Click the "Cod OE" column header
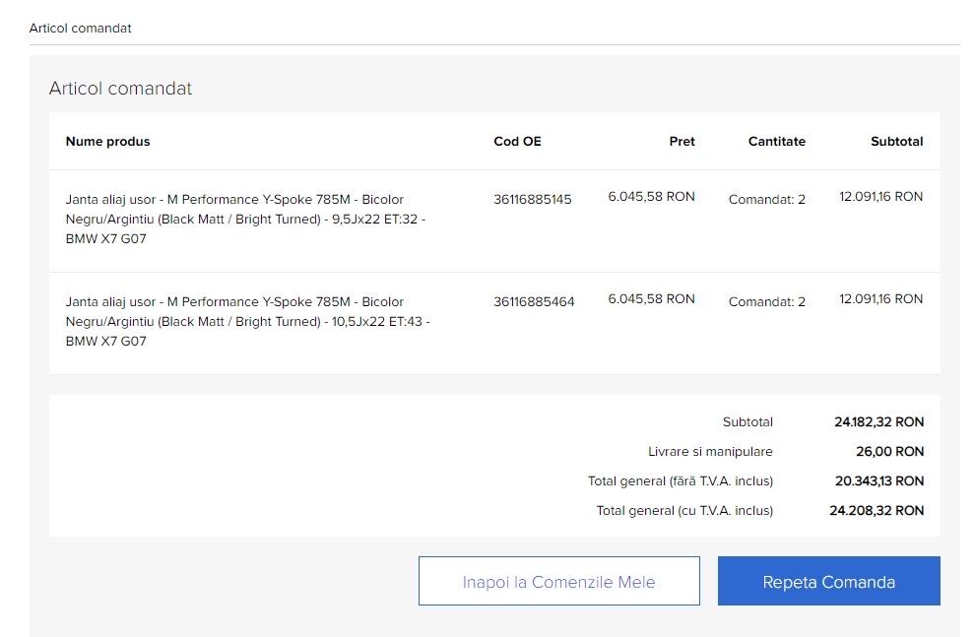 (x=517, y=142)
